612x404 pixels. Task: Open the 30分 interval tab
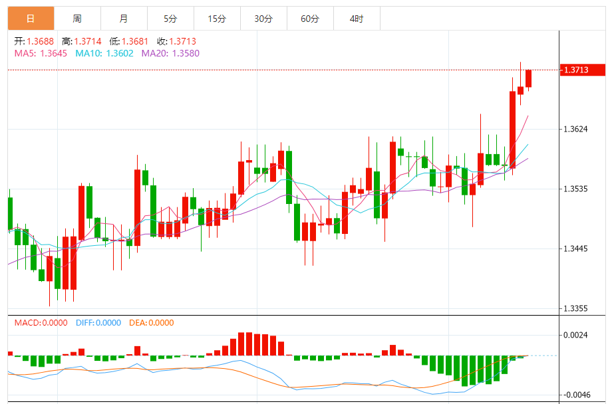pos(263,19)
